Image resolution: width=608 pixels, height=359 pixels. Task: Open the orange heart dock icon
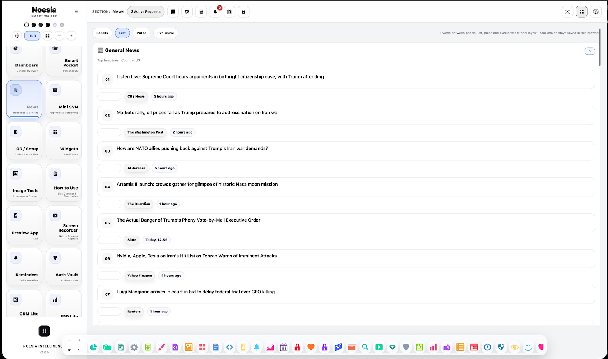tap(311, 347)
